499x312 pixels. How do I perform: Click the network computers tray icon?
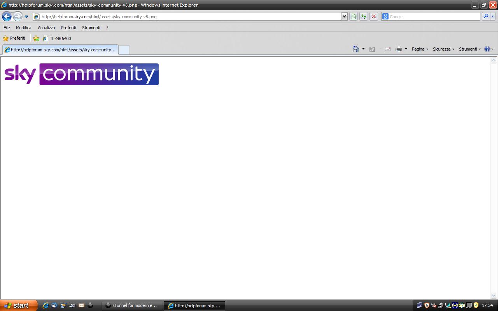tap(419, 305)
